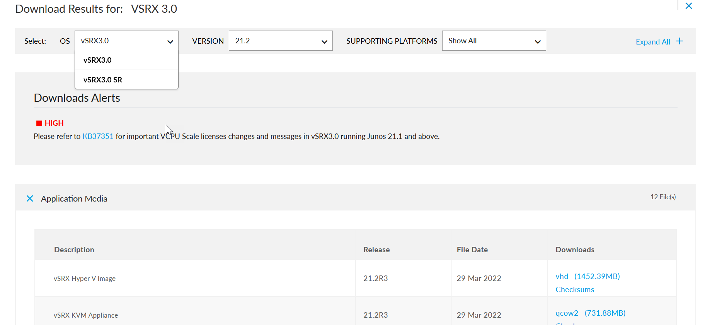The image size is (705, 325).
Task: Click the red HIGH alert square icon
Action: coord(39,123)
